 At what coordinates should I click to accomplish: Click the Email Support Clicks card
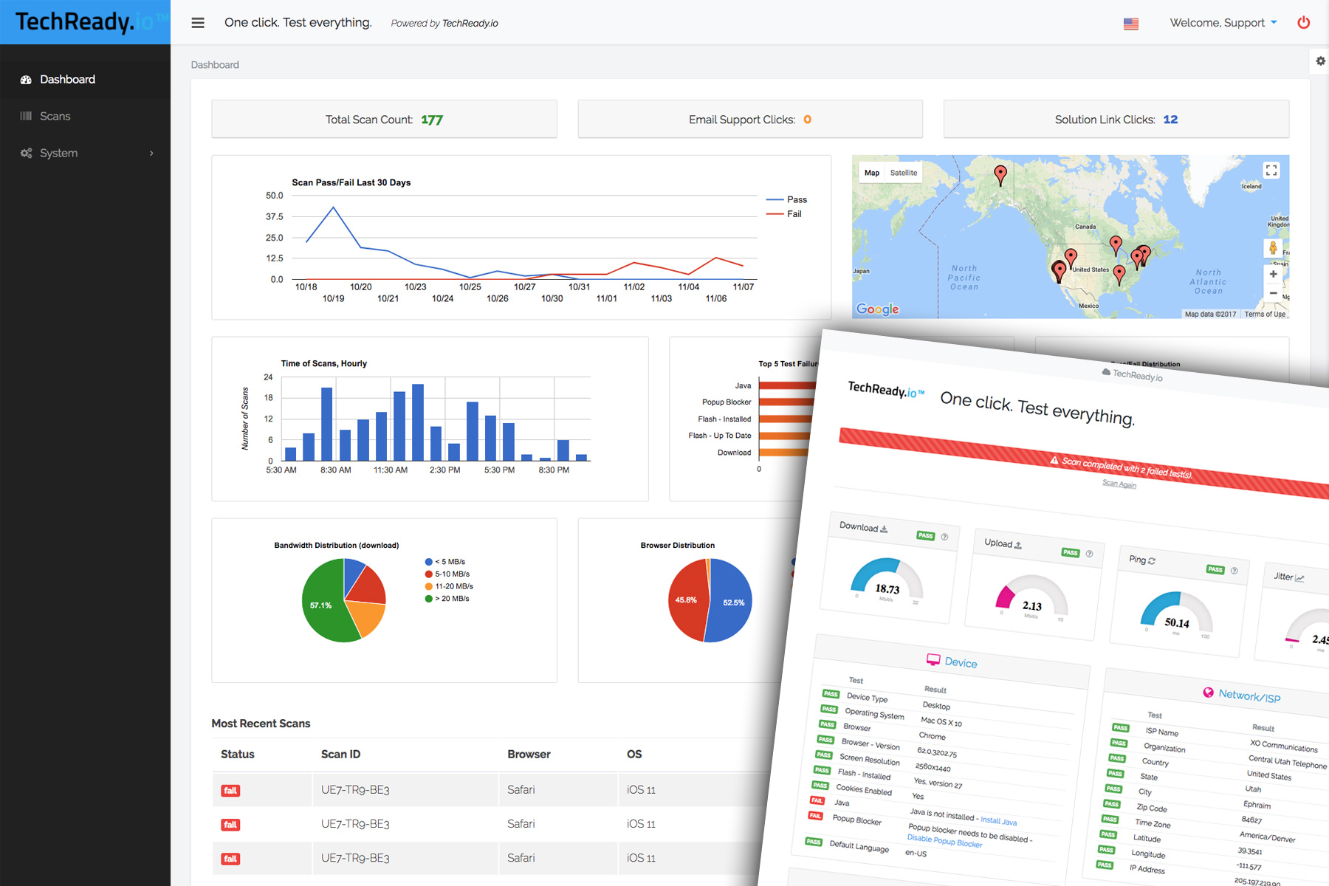point(750,120)
